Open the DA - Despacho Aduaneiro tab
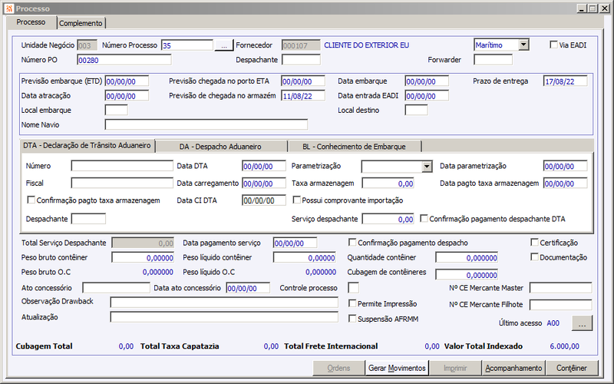Image resolution: width=614 pixels, height=384 pixels. 220,147
